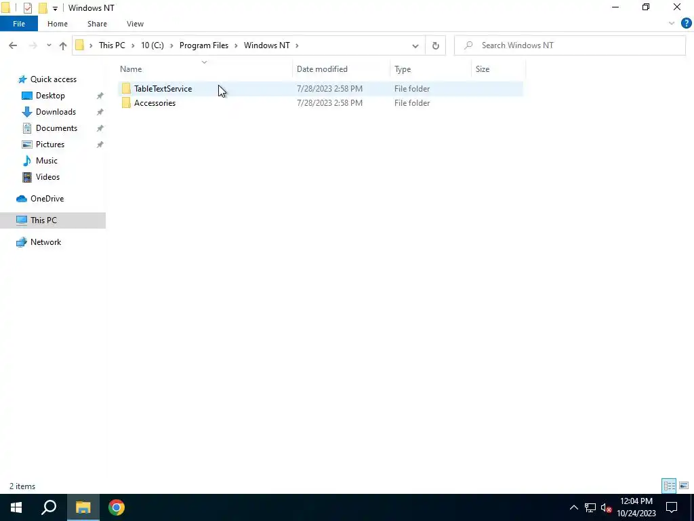The image size is (694, 521).
Task: Click the address bar folder icon
Action: tap(80, 45)
